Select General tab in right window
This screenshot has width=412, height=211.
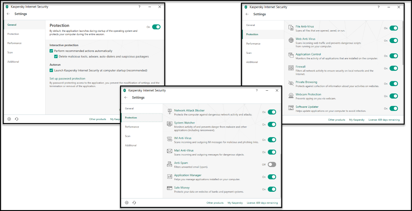(x=263, y=25)
